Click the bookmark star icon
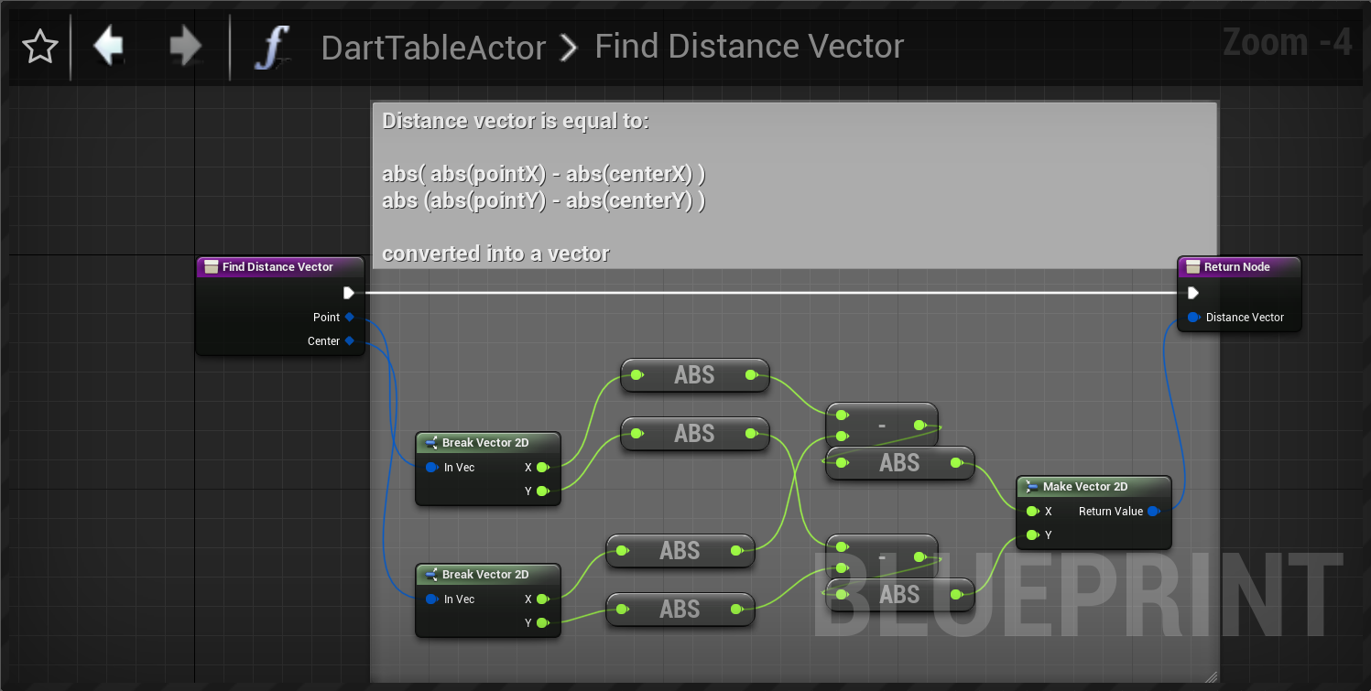 click(x=39, y=47)
